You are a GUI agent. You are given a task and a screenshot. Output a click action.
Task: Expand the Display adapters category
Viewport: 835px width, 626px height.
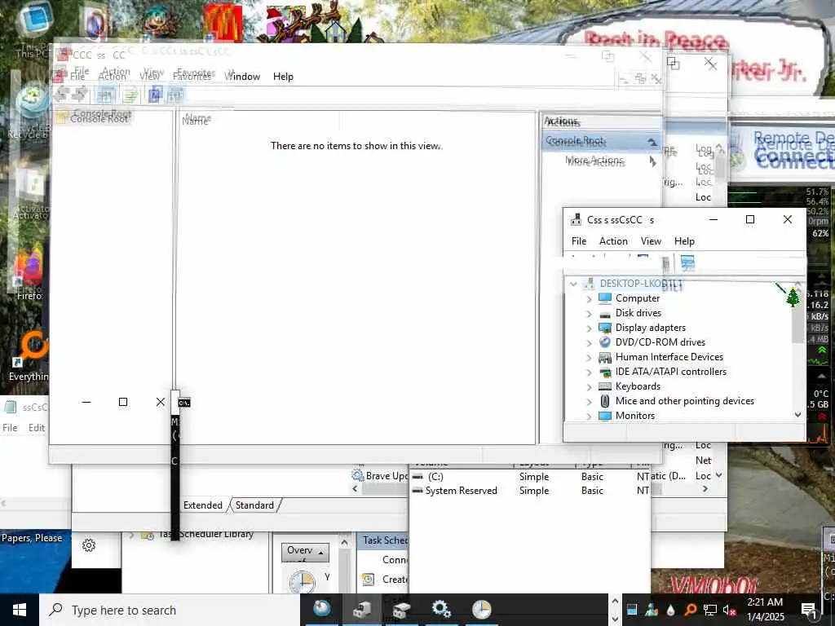point(589,328)
